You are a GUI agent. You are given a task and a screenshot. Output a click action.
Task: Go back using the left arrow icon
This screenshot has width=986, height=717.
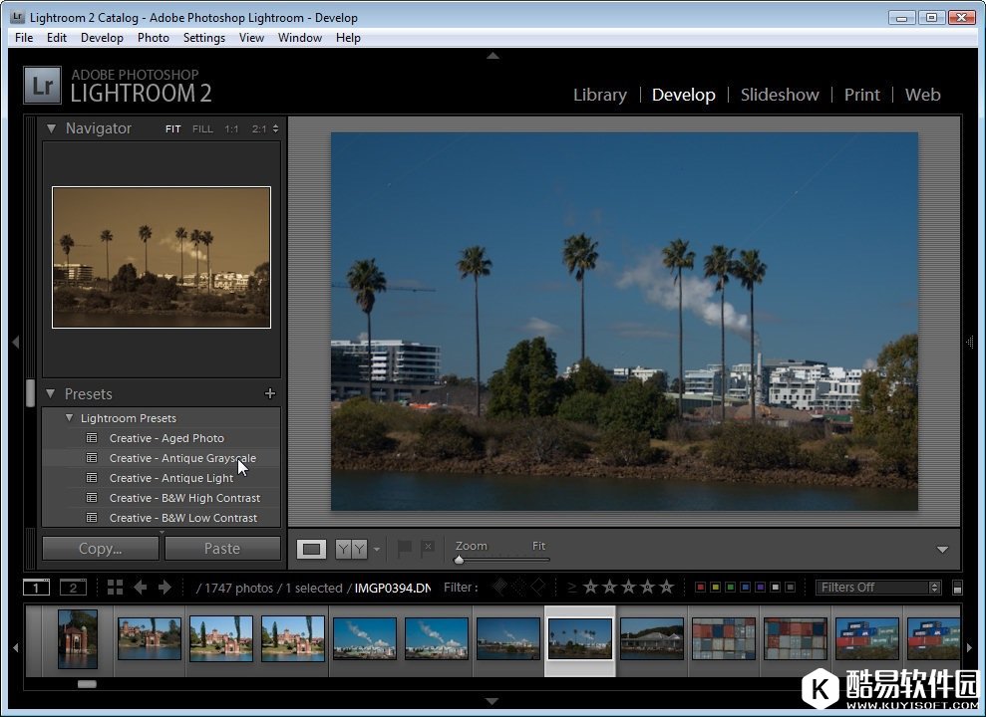[x=140, y=588]
